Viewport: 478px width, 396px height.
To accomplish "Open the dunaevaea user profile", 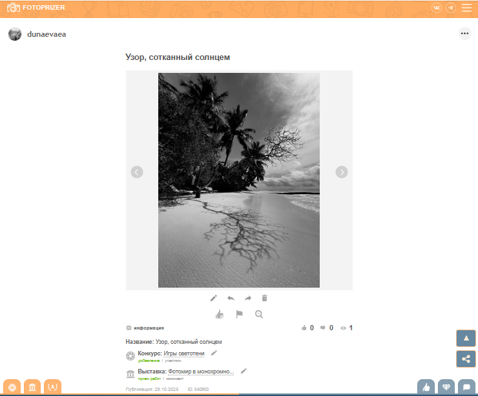I will point(46,34).
